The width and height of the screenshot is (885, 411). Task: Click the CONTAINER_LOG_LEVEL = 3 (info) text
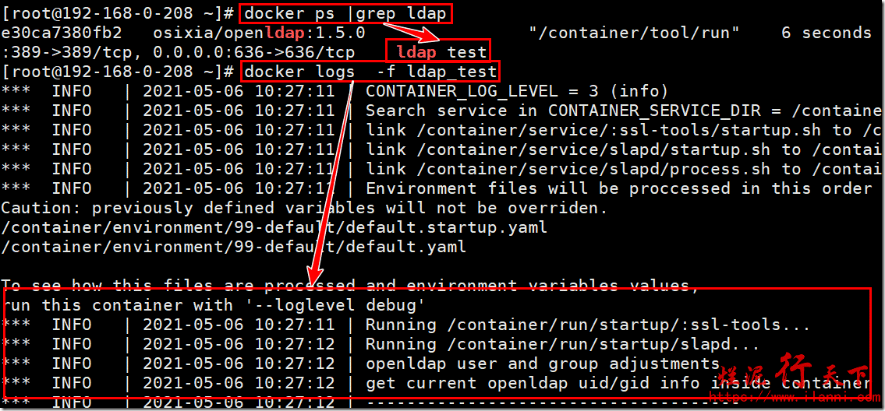[x=517, y=91]
